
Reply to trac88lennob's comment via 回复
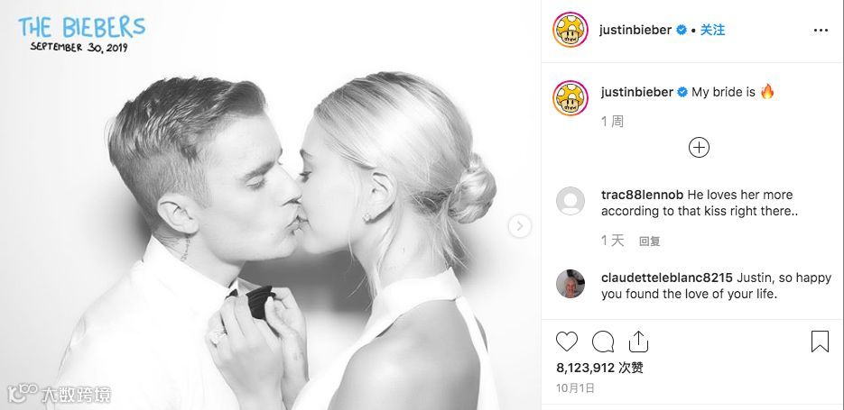pyautogui.click(x=649, y=241)
